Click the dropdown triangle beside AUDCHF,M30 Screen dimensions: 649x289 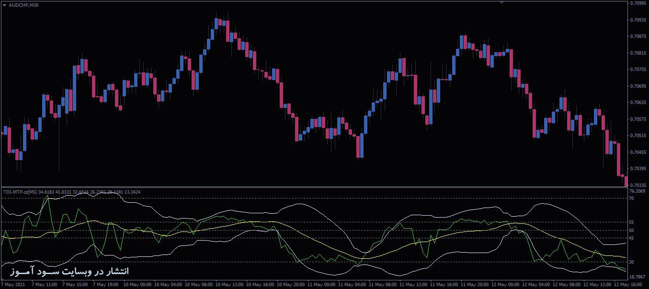pos(5,5)
